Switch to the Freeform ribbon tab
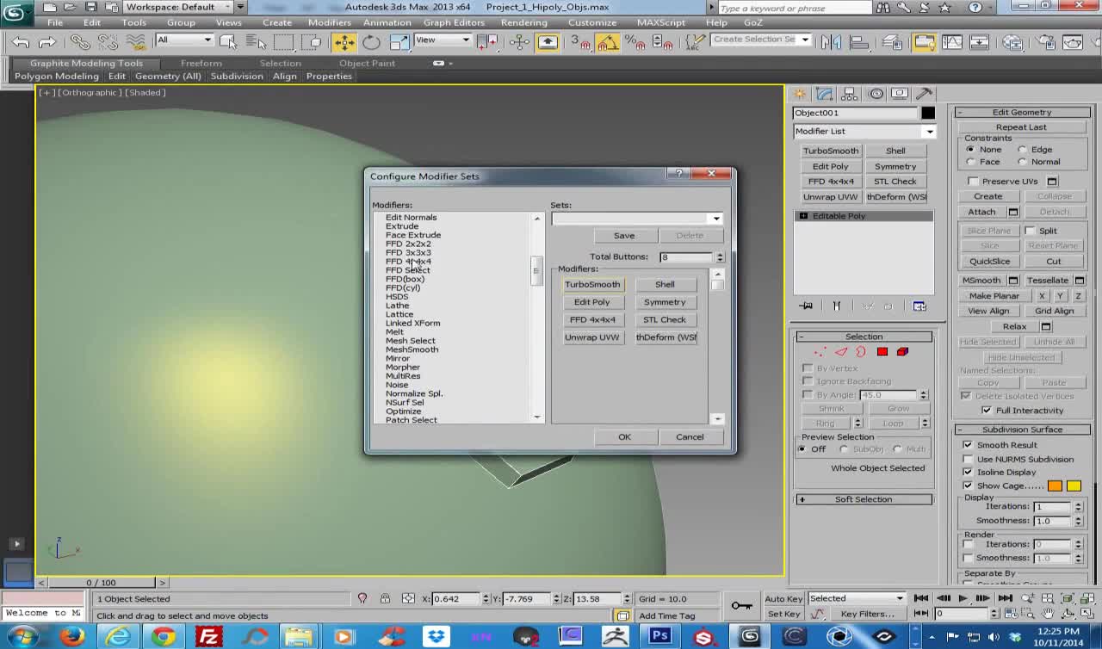This screenshot has width=1102, height=649. point(201,63)
